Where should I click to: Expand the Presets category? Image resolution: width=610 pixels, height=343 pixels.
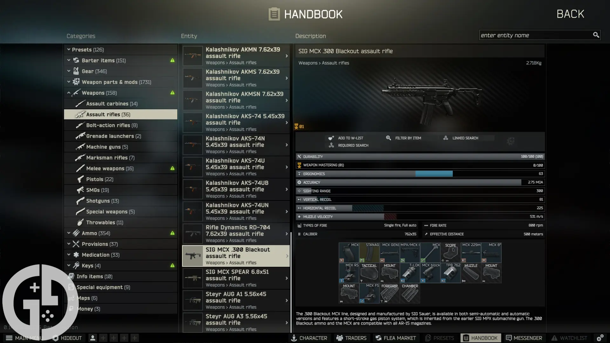(69, 50)
